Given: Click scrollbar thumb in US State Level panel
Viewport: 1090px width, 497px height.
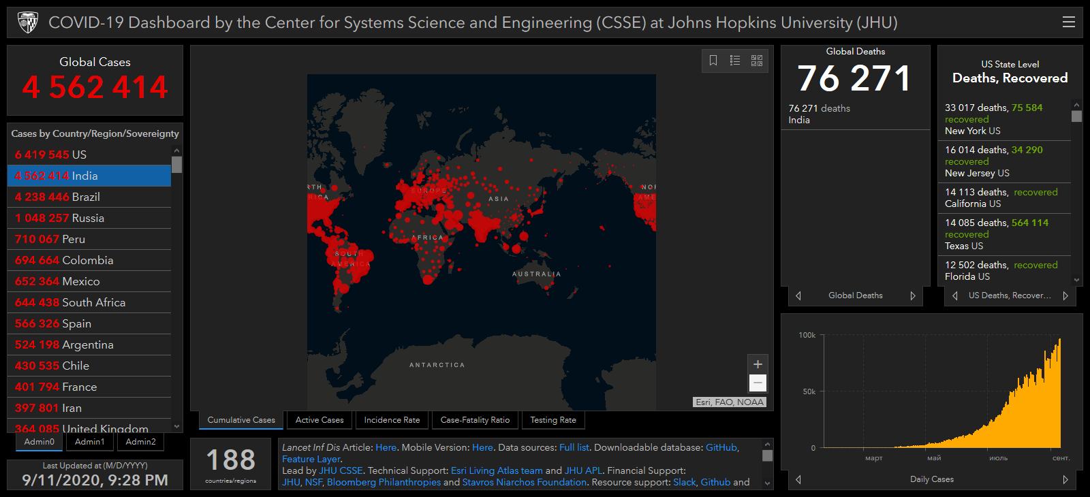Looking at the screenshot, I should pos(1076,116).
